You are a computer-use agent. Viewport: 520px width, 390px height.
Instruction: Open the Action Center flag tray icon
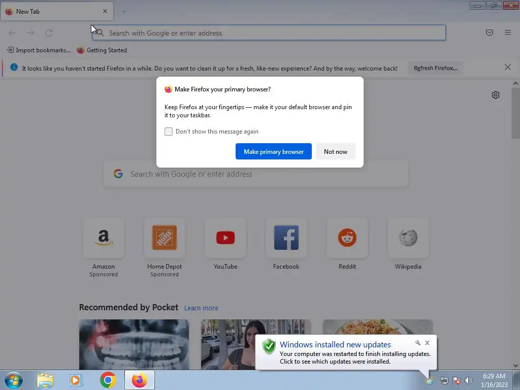click(x=457, y=380)
